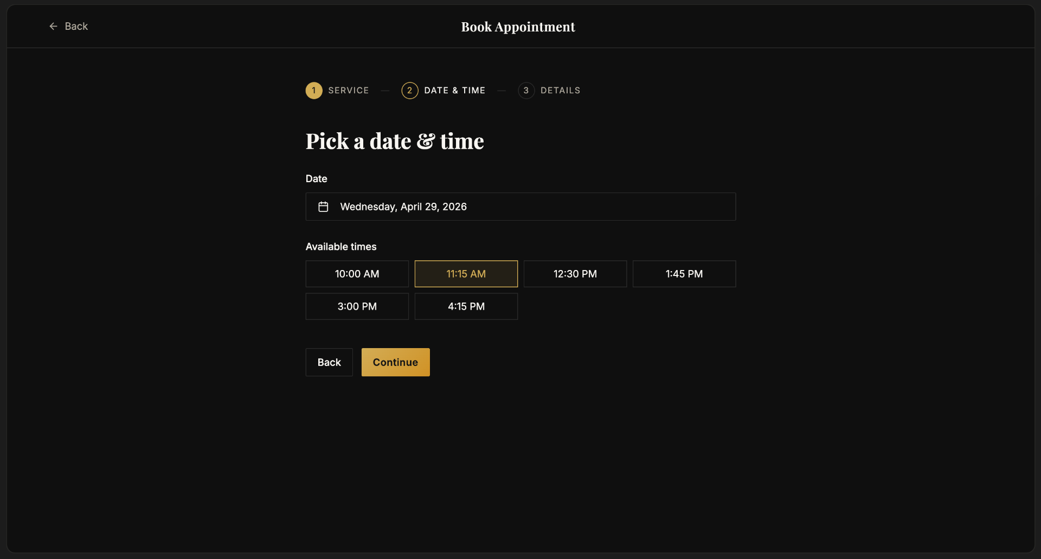Select the Date & Time step label
The image size is (1041, 559).
coord(454,91)
